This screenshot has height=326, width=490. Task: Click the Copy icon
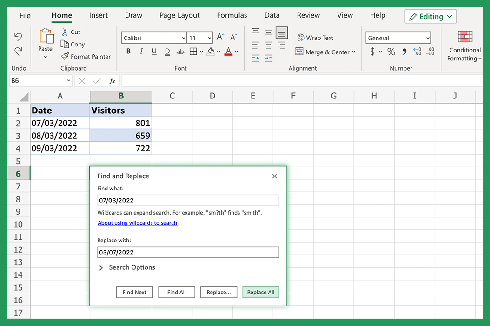point(65,44)
